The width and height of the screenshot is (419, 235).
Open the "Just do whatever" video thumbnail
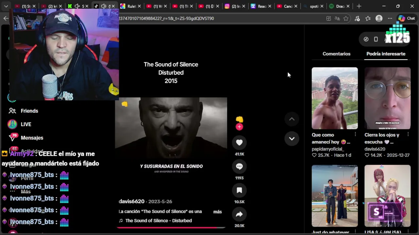point(335,196)
